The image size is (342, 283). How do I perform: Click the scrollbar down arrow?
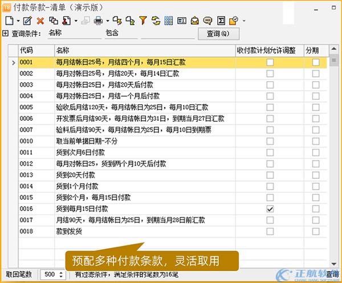[x=333, y=264]
